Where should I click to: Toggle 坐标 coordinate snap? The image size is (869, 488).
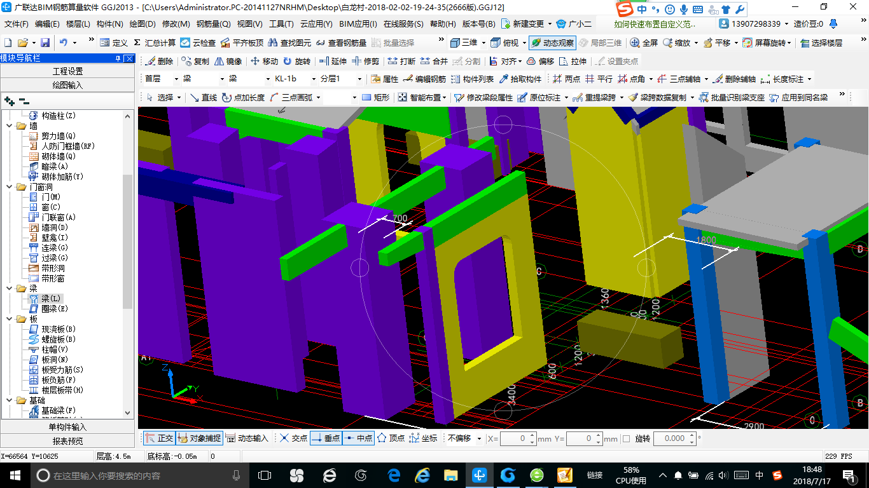[423, 438]
